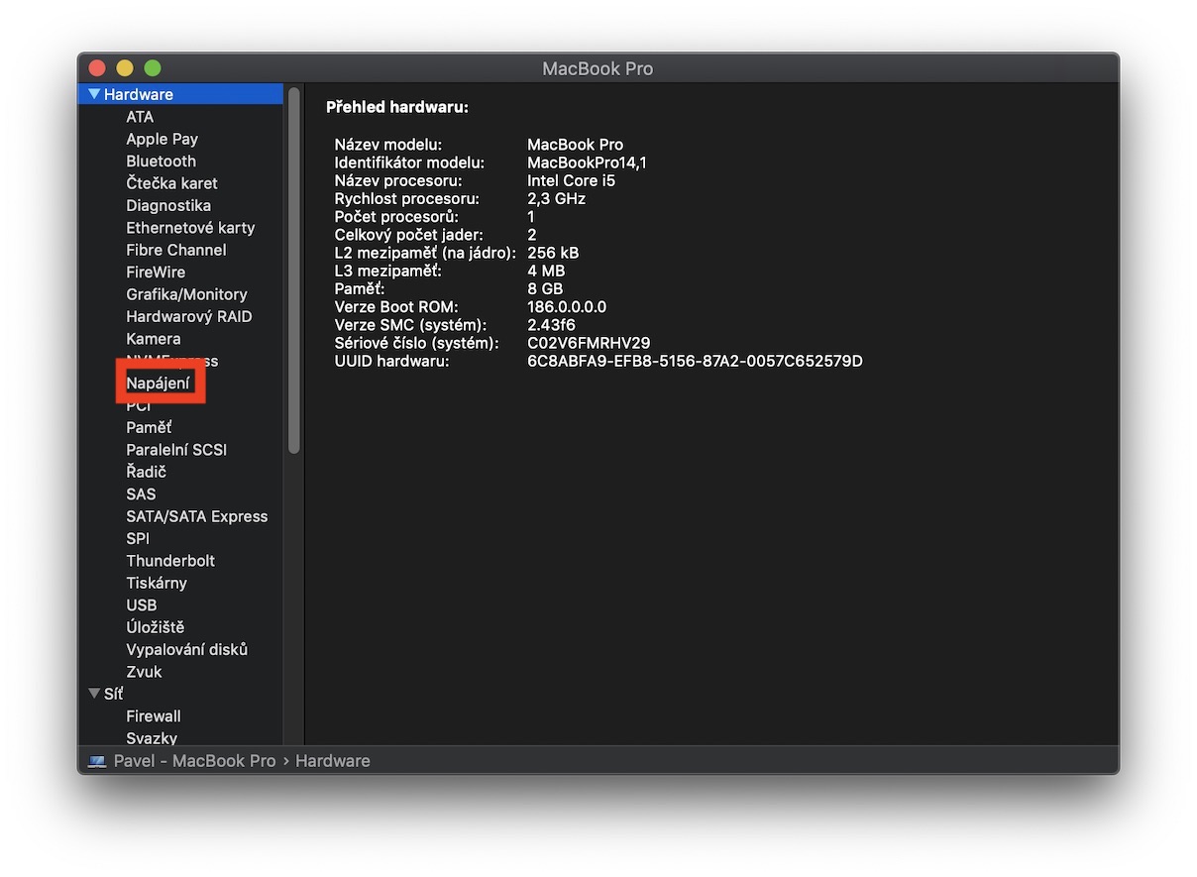Click the sidebar vertical scrollbar

pyautogui.click(x=293, y=270)
